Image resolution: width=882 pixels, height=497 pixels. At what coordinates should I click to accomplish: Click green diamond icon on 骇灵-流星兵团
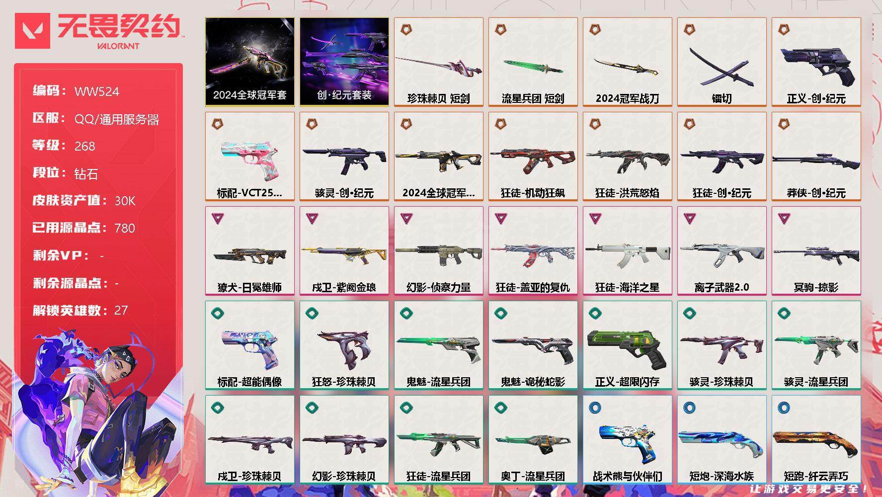click(x=784, y=313)
